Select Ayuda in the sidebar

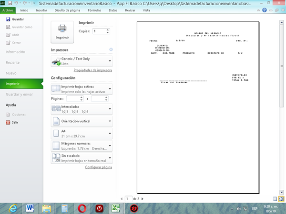tap(11, 105)
